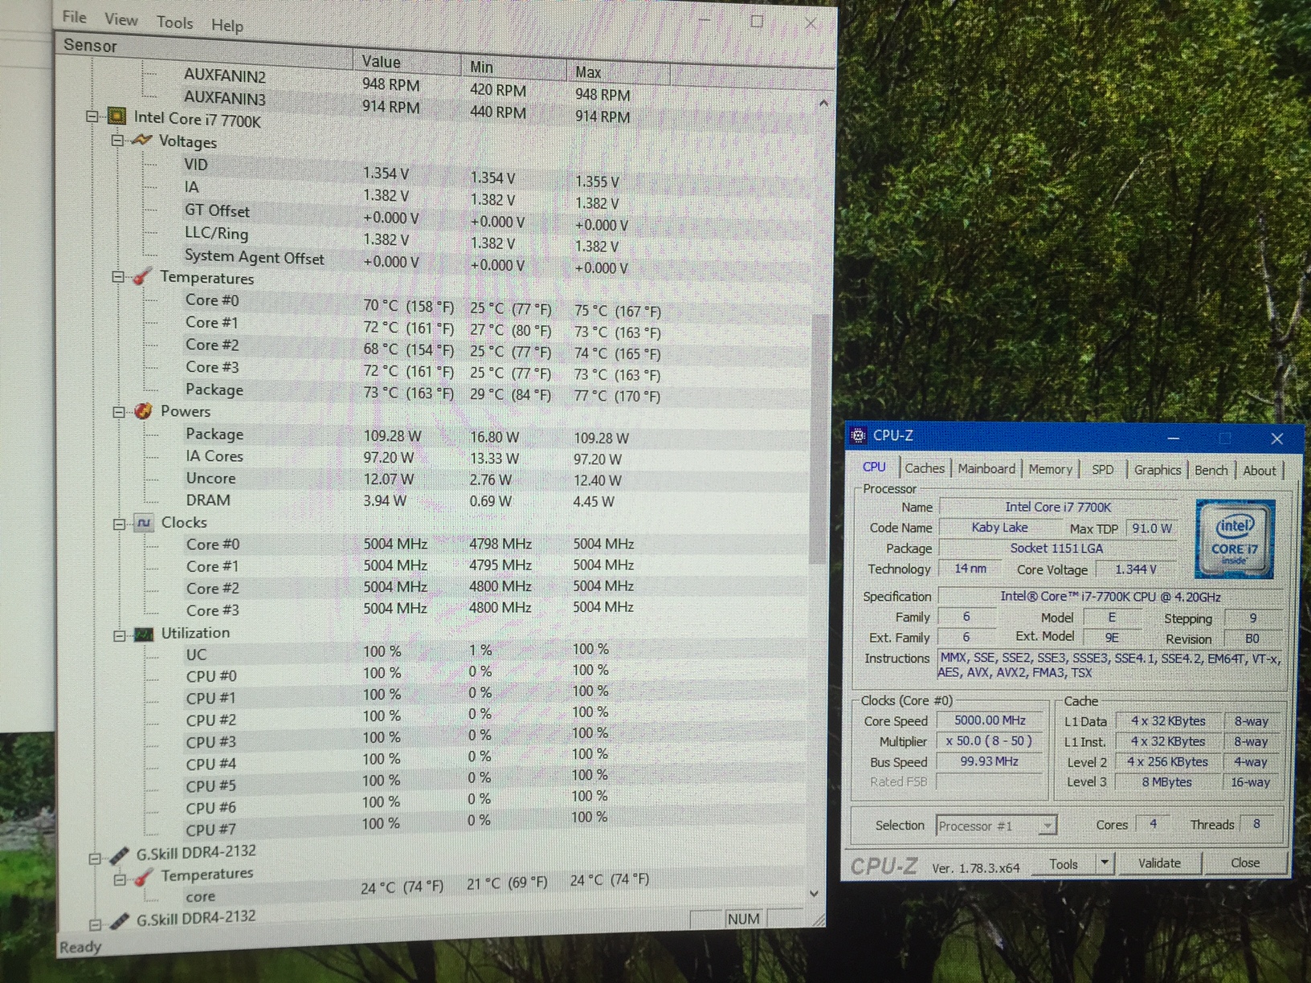Collapse the first G.Skill DDR4-2132 node
The image size is (1311, 983).
94,858
